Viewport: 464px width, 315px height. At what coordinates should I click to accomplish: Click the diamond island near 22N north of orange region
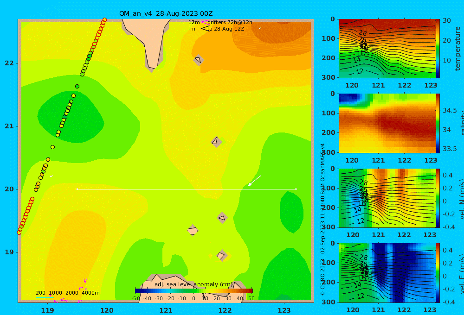(x=198, y=60)
